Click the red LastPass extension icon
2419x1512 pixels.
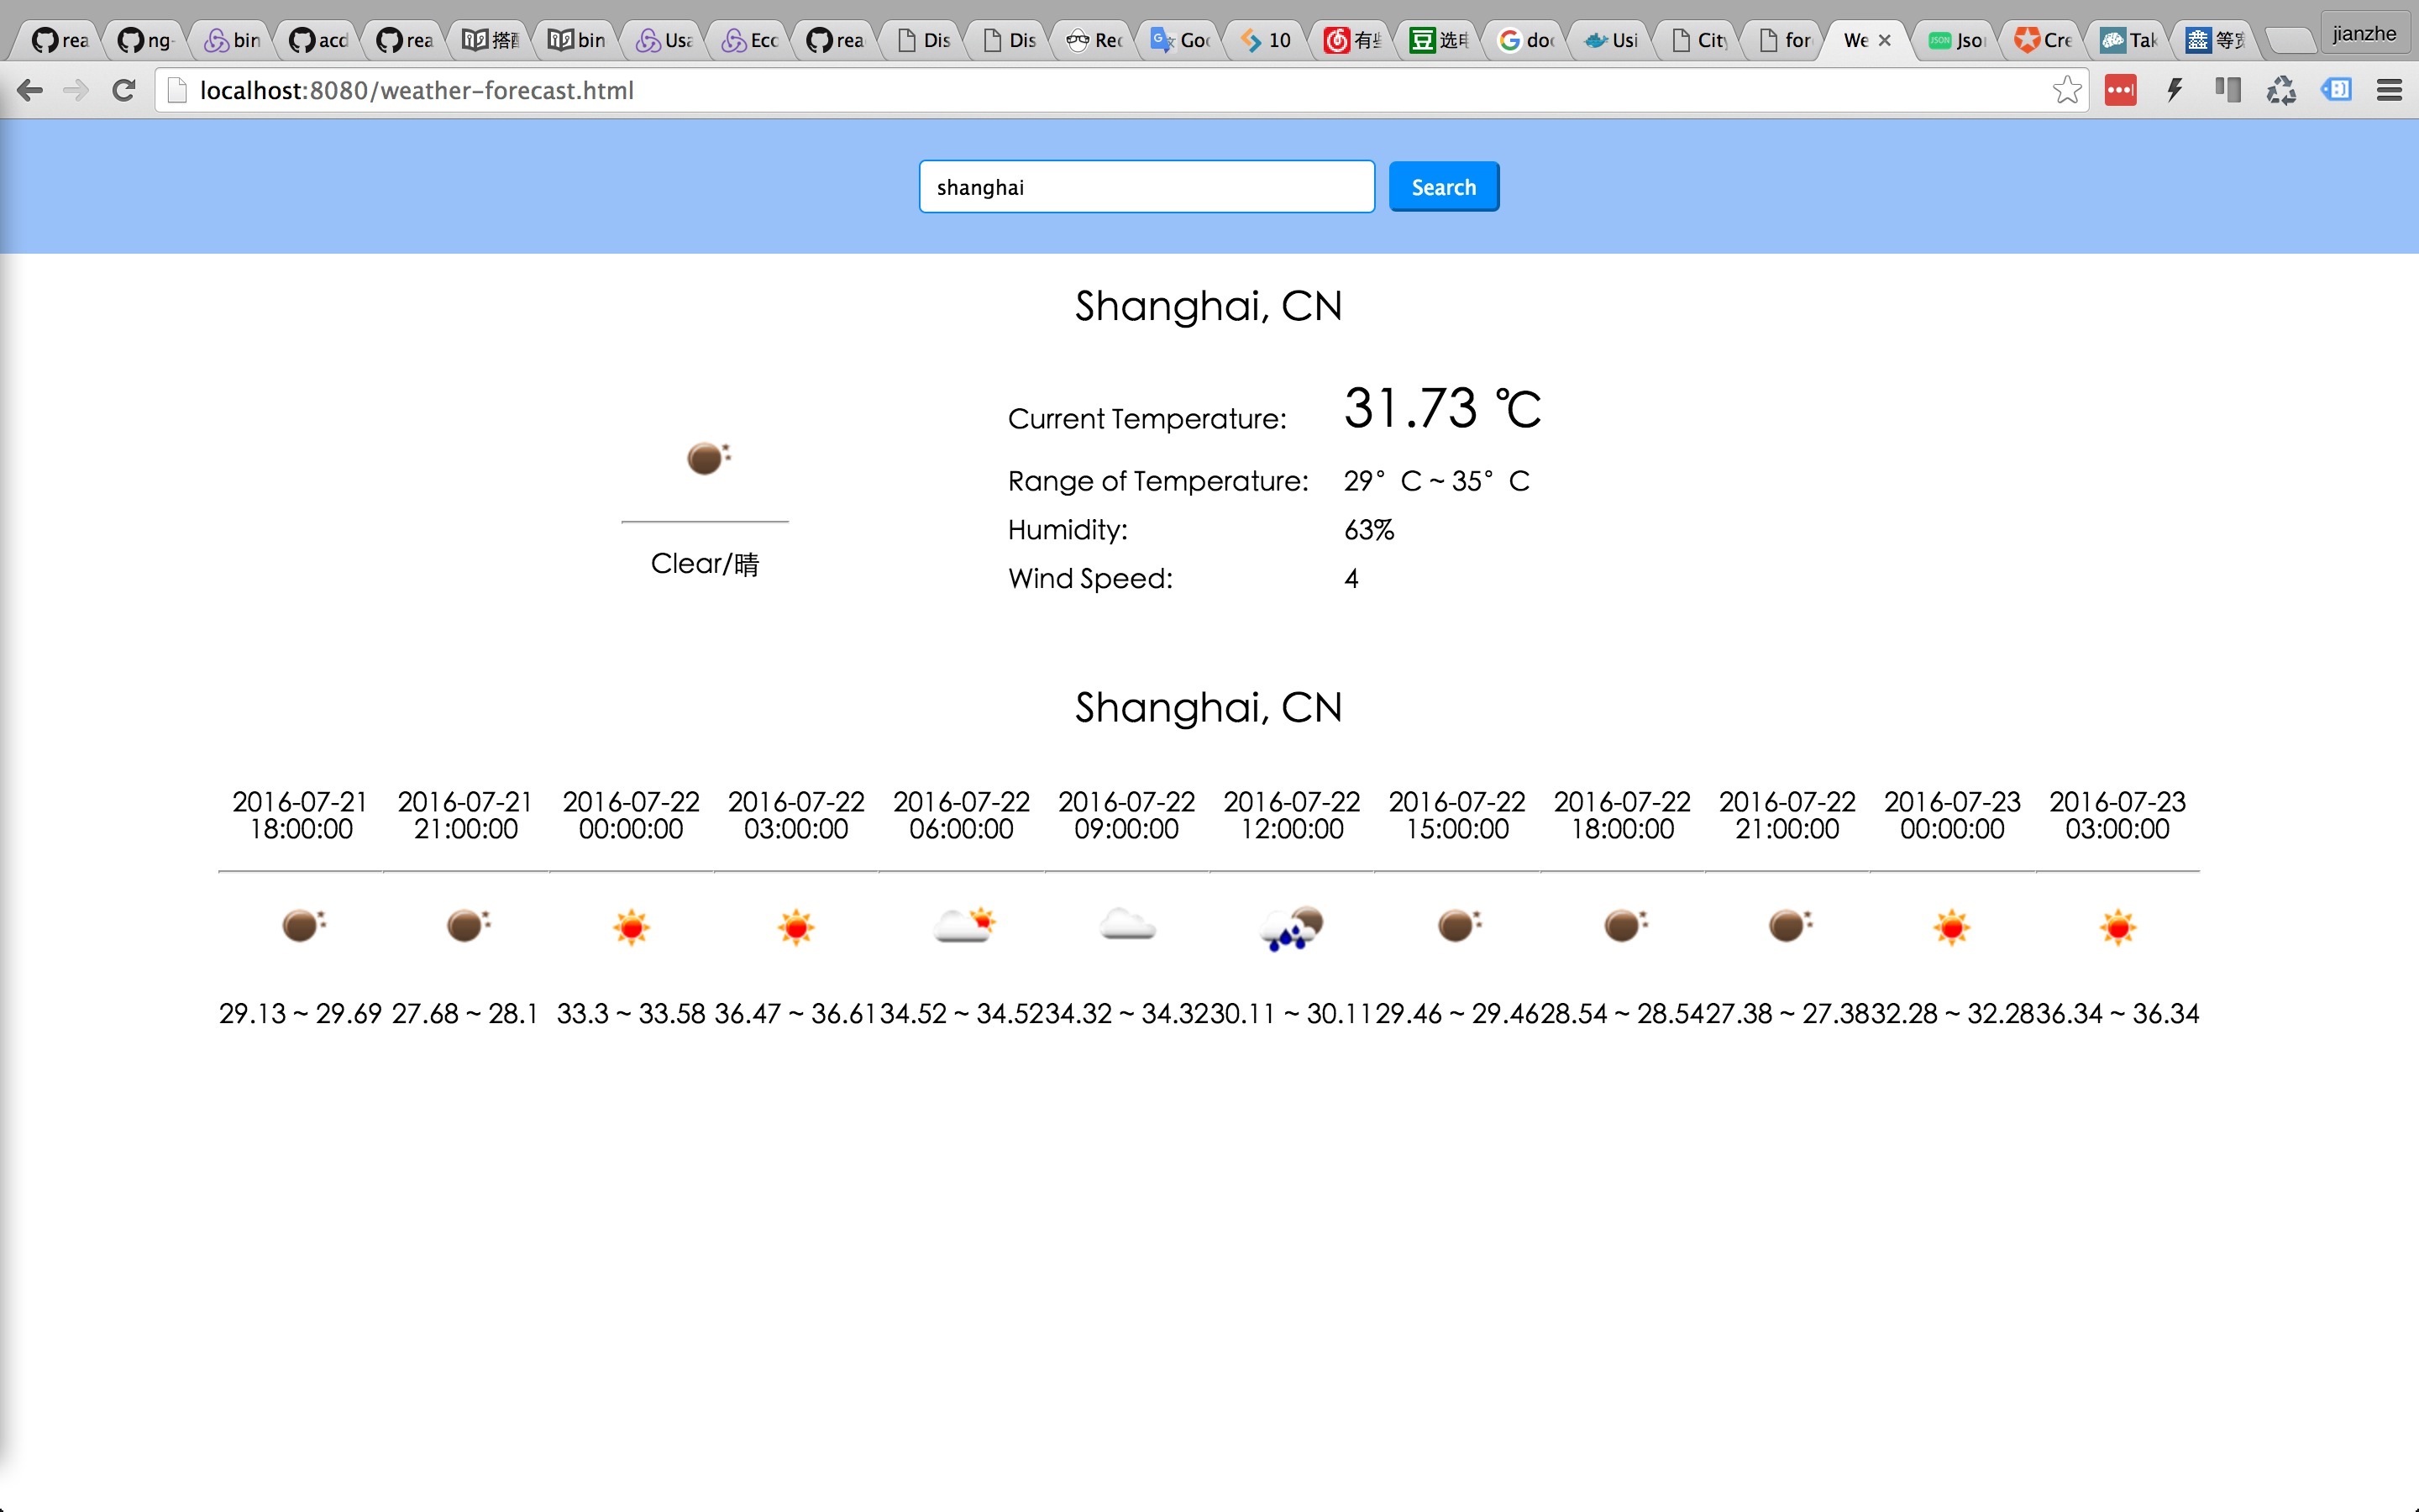point(2119,91)
